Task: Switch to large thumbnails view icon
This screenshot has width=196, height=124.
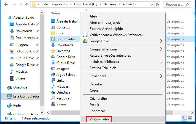Action: tap(190, 118)
